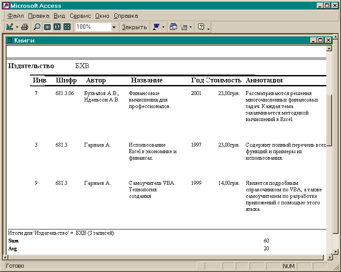Close the Книги report window

(328, 40)
